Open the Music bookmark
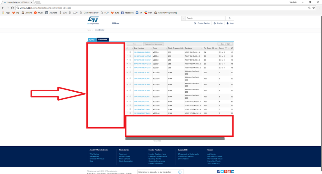Image resolution: width=322 pixels, height=174 pixels. point(39,13)
